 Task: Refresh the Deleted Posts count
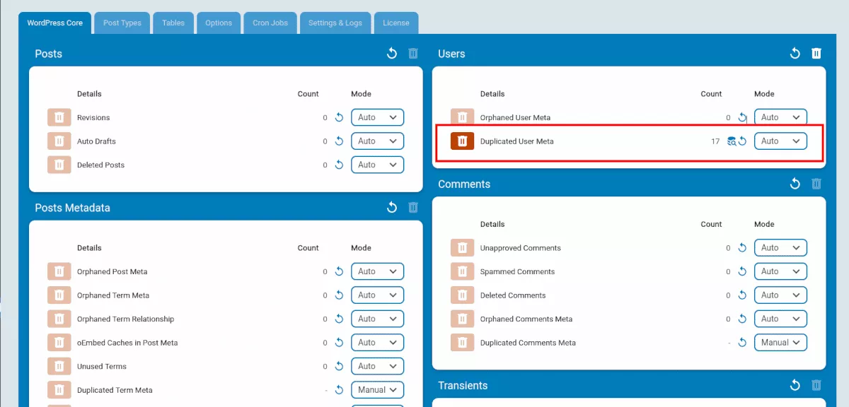[339, 165]
